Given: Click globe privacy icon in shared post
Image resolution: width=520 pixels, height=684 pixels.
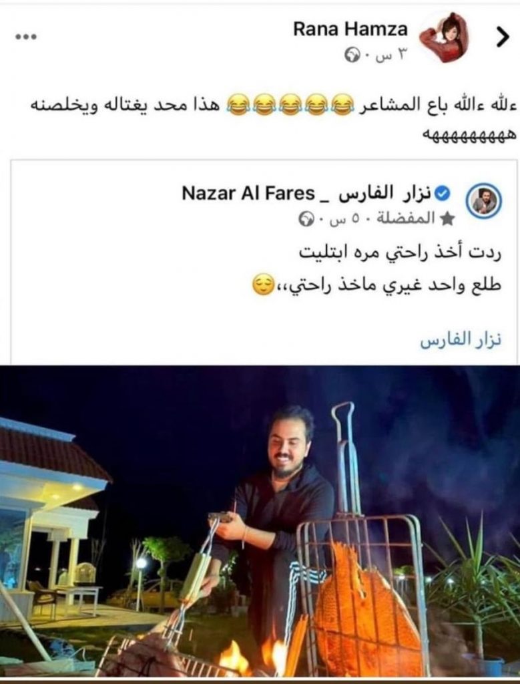Looking at the screenshot, I should coord(305,218).
